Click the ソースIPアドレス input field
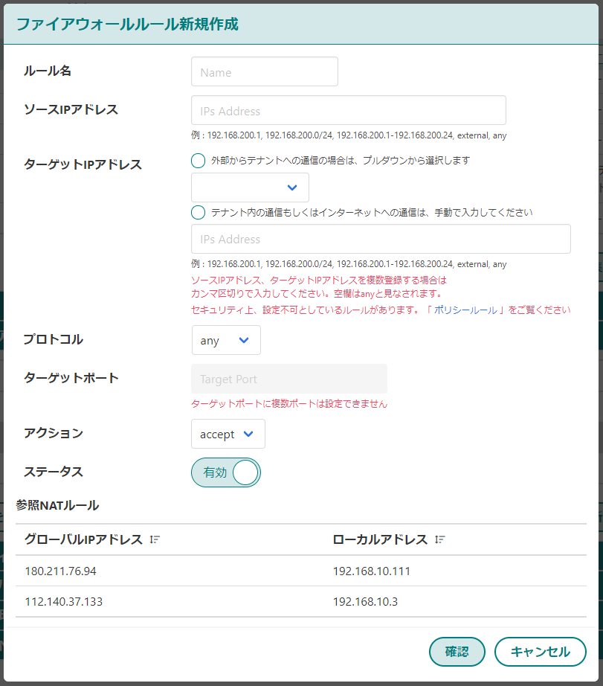Viewport: 603px width, 686px height. (x=348, y=110)
